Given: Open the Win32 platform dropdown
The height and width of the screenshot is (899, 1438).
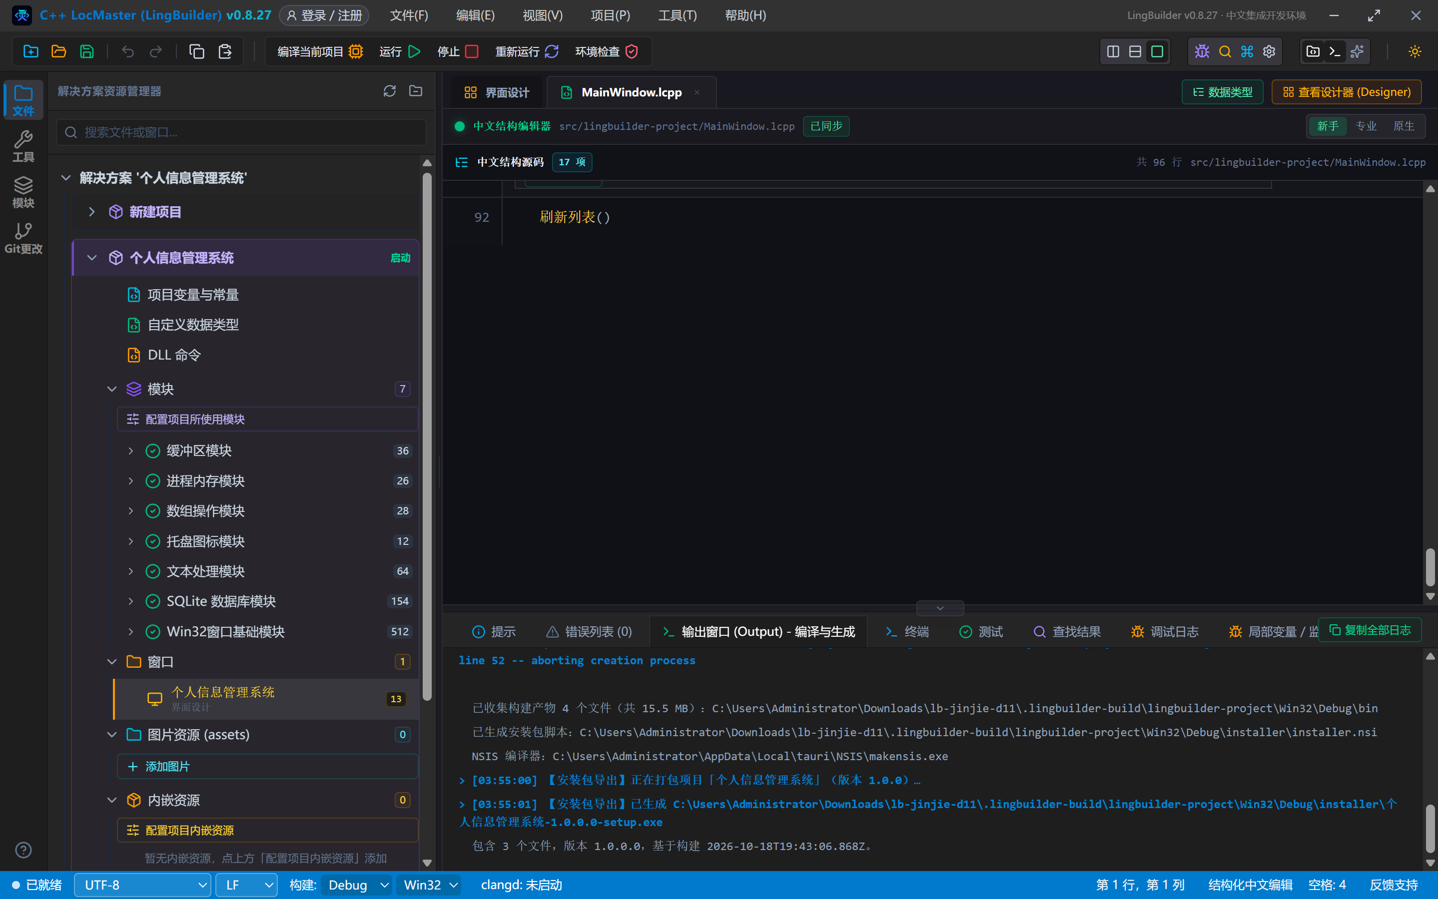Looking at the screenshot, I should (x=429, y=885).
